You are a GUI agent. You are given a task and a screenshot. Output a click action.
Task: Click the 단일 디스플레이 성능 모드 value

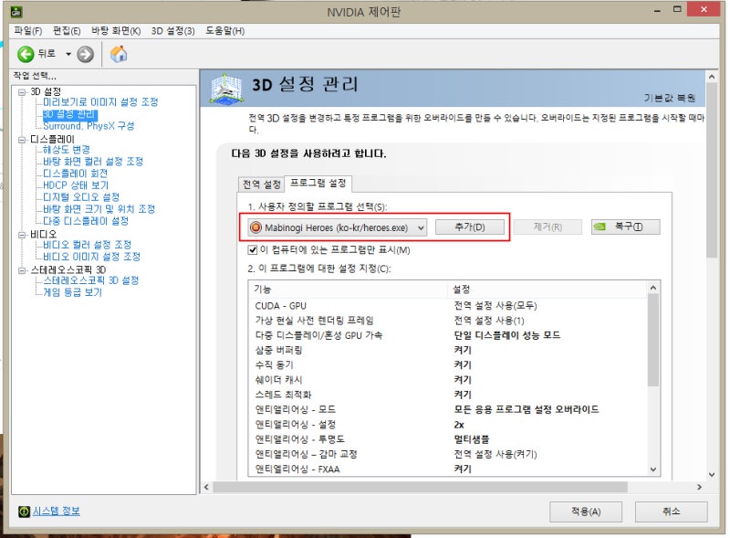click(507, 335)
